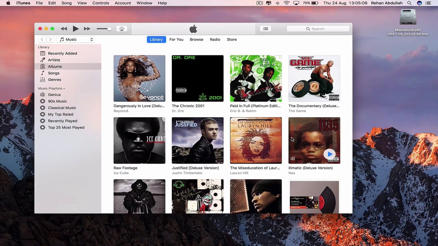The width and height of the screenshot is (438, 246).
Task: Skip ahead with the Next track button
Action: [x=87, y=29]
